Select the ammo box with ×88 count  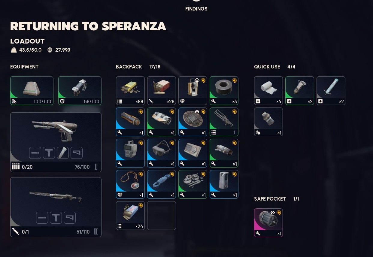coord(130,91)
